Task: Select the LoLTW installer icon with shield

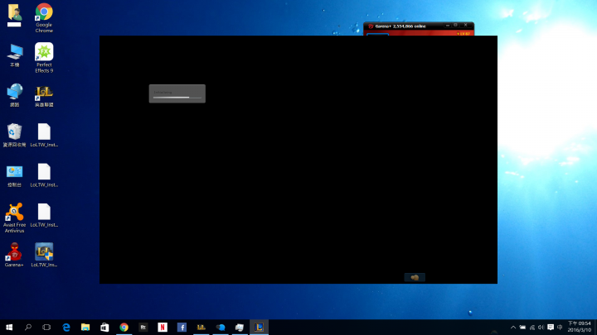Action: pos(44,255)
